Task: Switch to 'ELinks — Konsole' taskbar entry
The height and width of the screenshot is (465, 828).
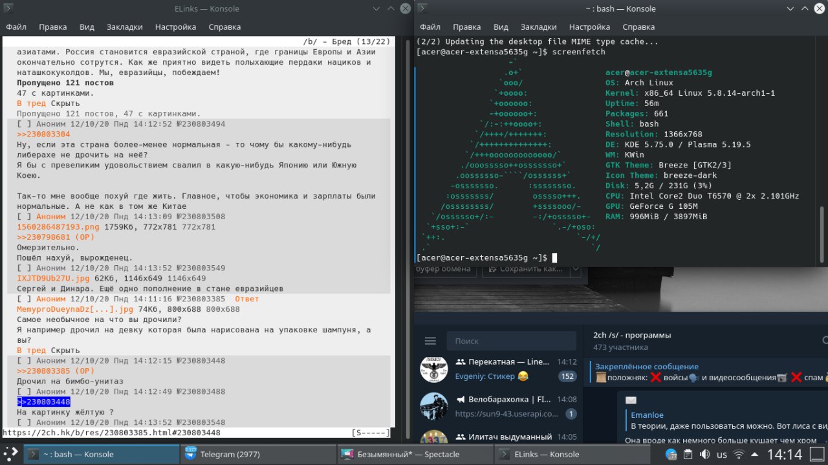Action: tap(573, 454)
